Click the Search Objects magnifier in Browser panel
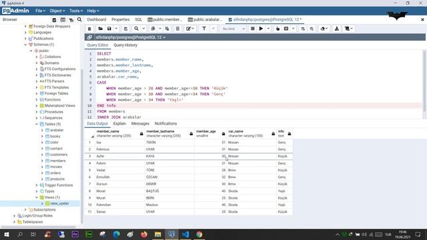 [x=79, y=19]
